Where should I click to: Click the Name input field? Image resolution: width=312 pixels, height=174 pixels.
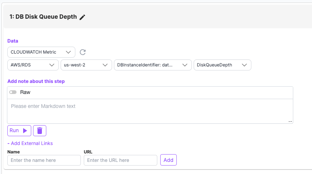(44, 160)
